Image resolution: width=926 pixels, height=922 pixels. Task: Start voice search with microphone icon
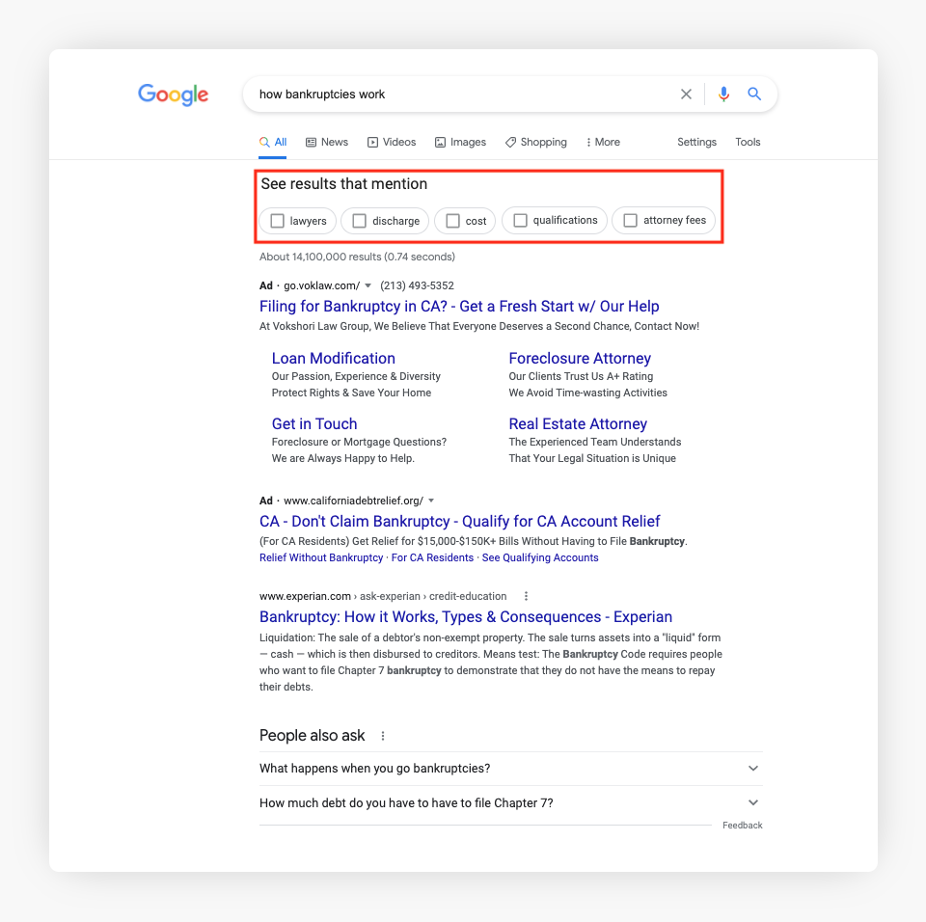click(x=723, y=95)
